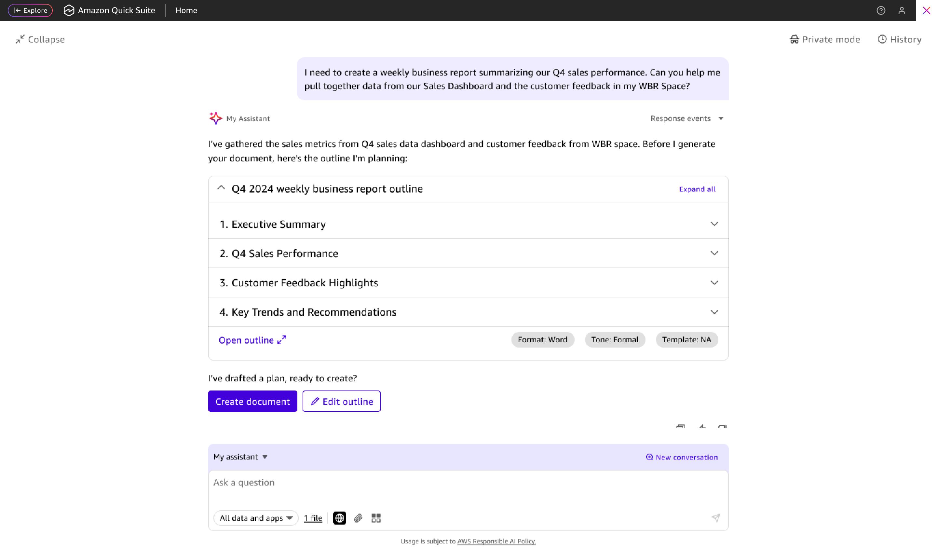Click the Edit outline button
This screenshot has height=548, width=937.
point(341,402)
